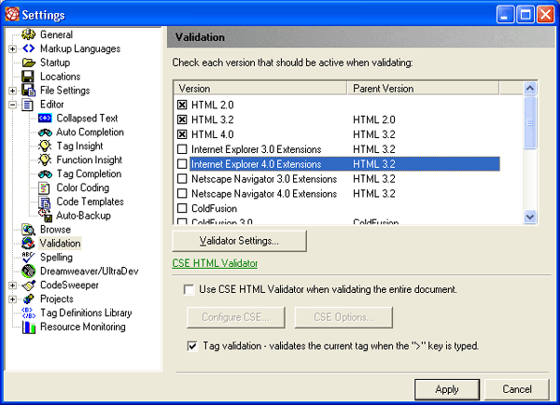Uncheck the HTML 3.2 version checkbox
Viewport: 560px width, 405px height.
coord(182,119)
